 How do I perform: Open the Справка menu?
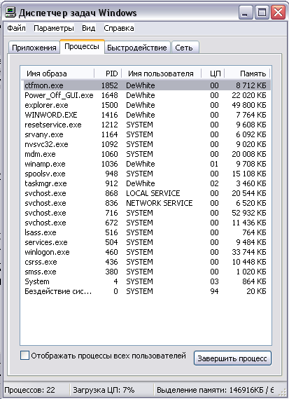point(119,28)
